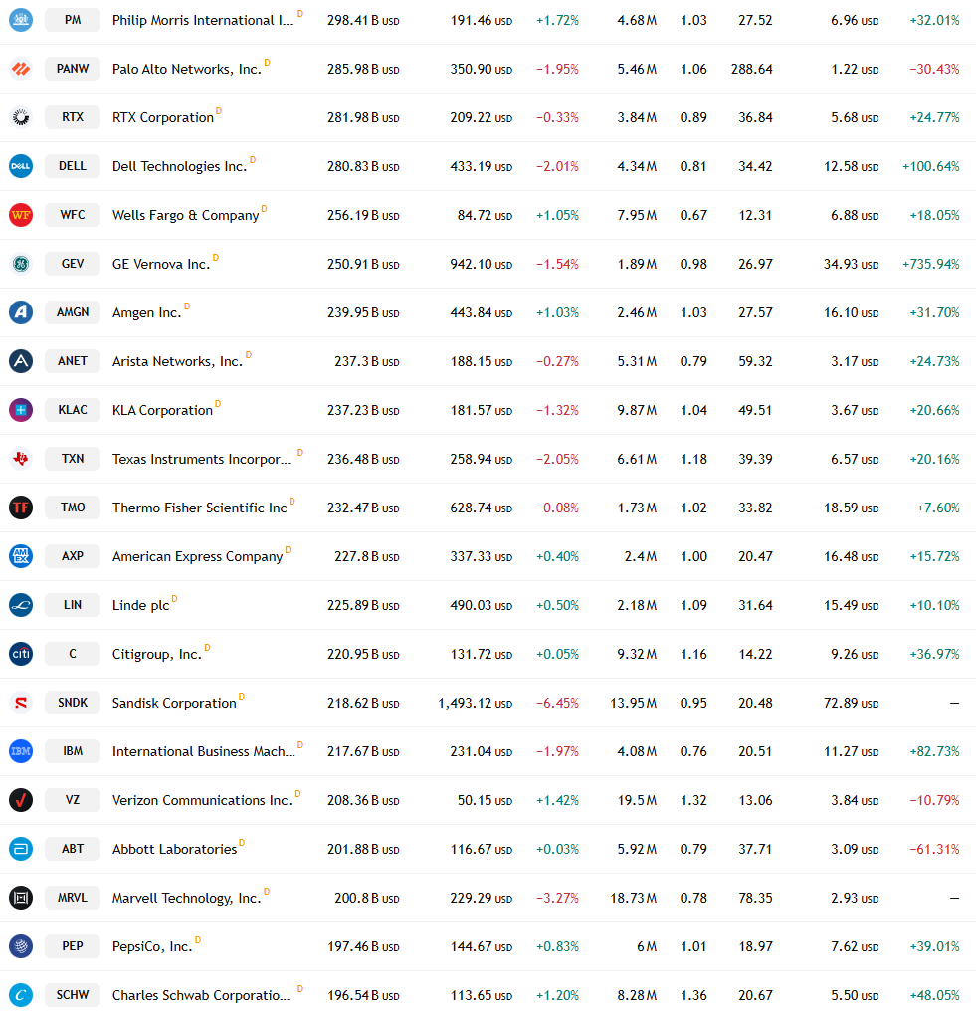Click the Sandisk logo icon
The width and height of the screenshot is (976, 1015).
point(21,703)
